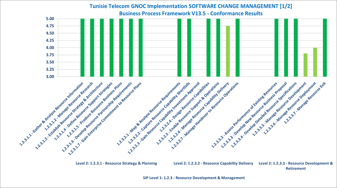
Task: Click the 3.50 y-axis value
Action: tap(50, 62)
